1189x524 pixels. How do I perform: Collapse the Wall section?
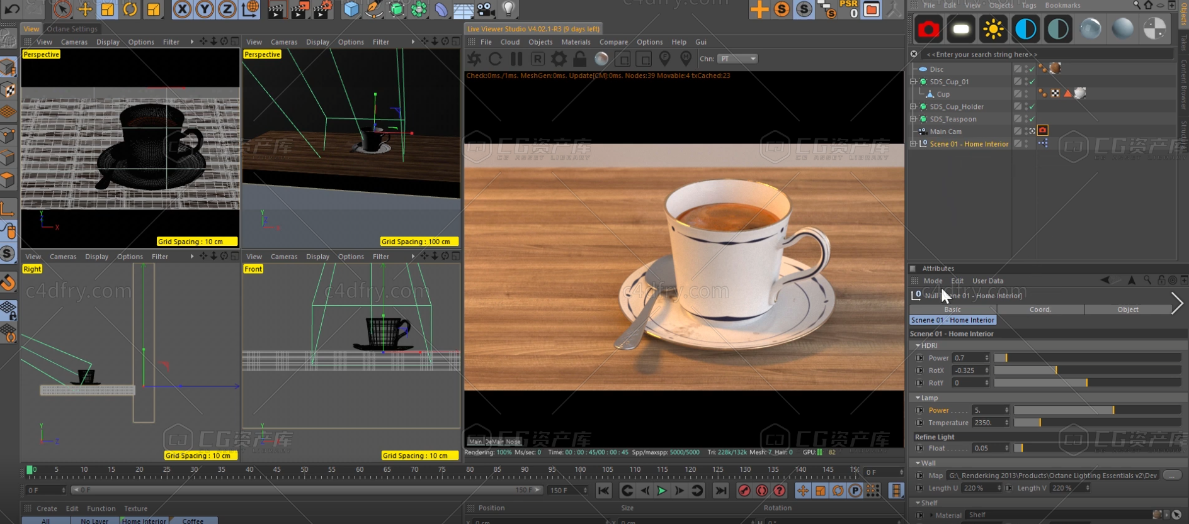point(918,463)
